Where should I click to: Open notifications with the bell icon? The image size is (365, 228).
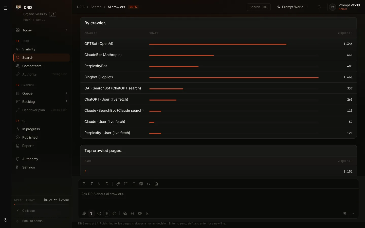click(319, 7)
